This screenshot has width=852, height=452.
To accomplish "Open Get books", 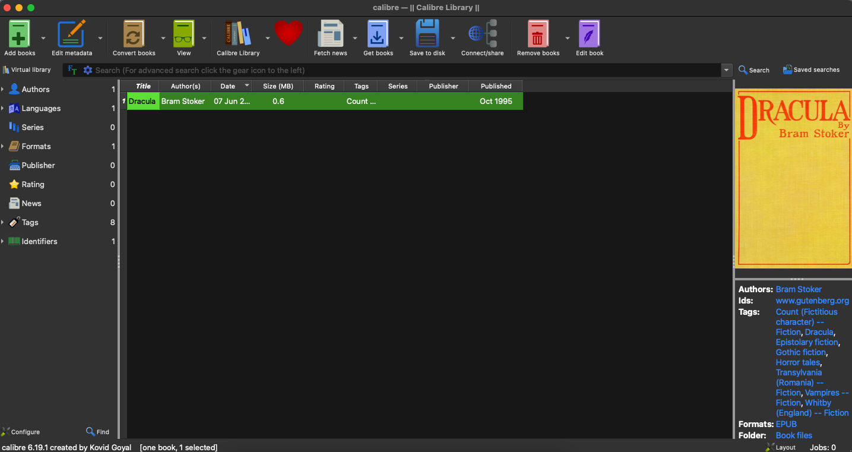I will click(x=378, y=33).
